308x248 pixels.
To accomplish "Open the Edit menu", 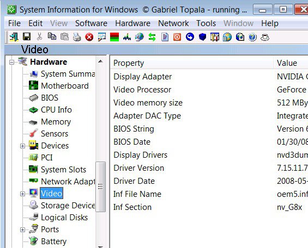I will point(35,23).
